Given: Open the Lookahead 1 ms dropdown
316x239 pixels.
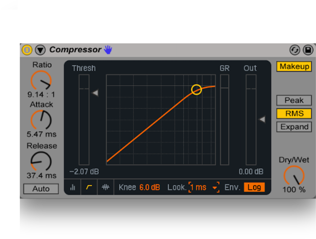Looking at the screenshot, I should click(x=204, y=187).
